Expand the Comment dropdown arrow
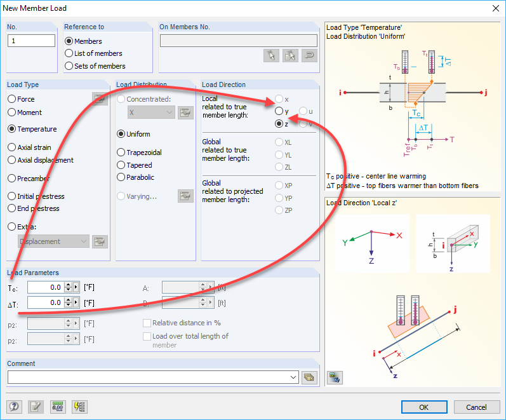Viewport: 506px width, 420px height. 293,377
